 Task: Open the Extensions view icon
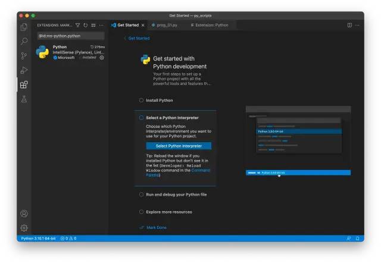pos(24,84)
